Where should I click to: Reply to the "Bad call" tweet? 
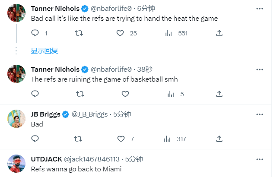tap(35, 33)
